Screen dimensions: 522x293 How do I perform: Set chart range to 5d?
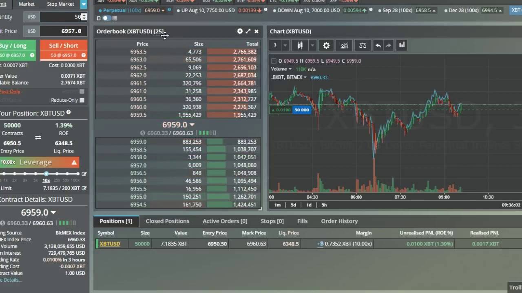pyautogui.click(x=293, y=205)
